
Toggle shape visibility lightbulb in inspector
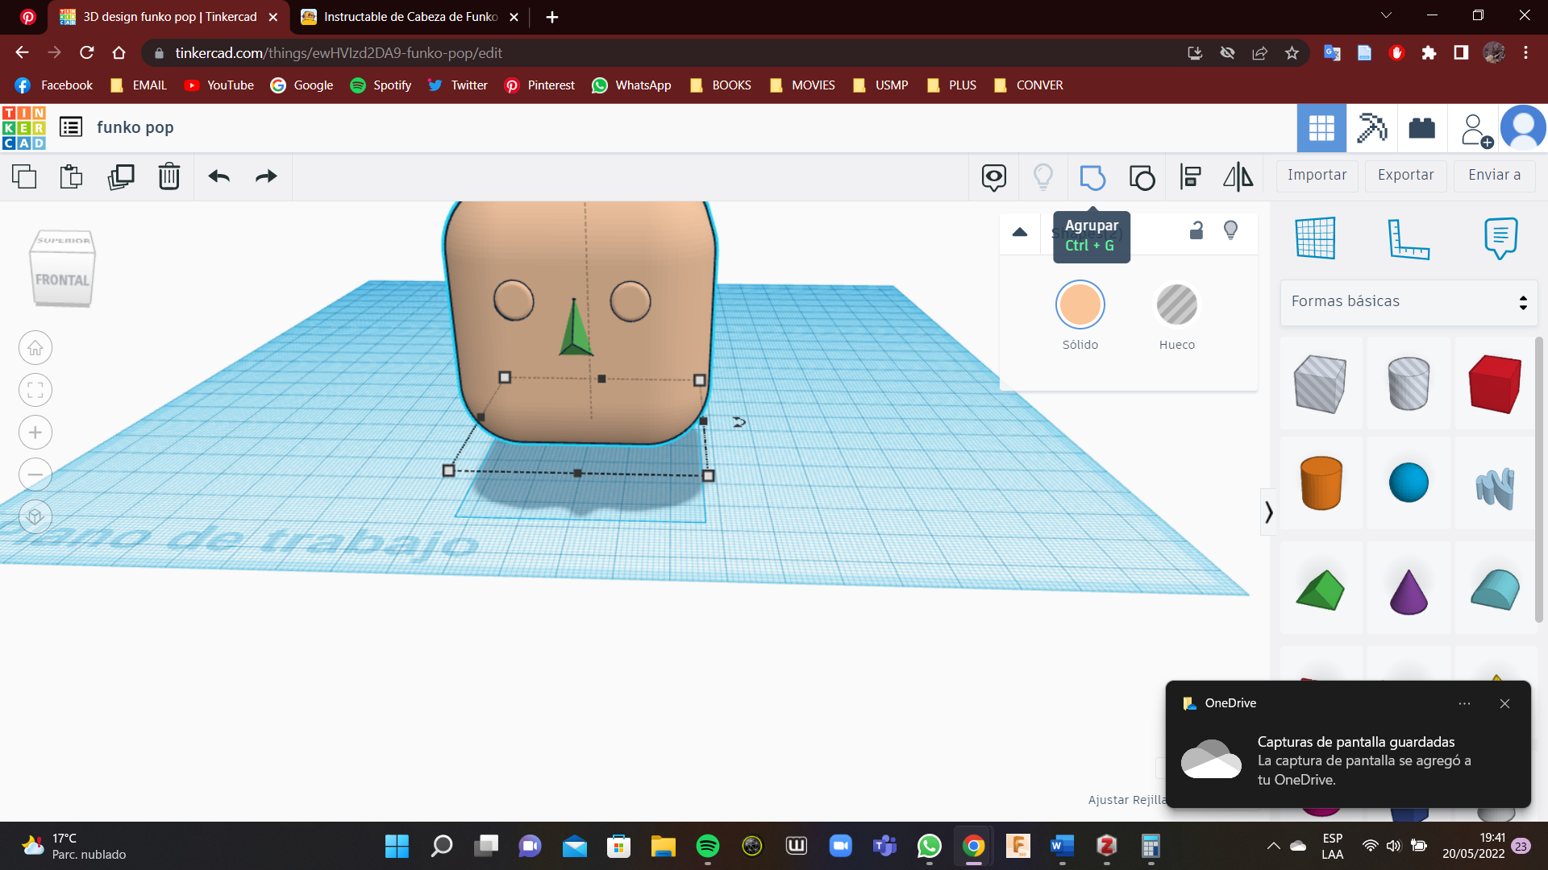[x=1230, y=231]
